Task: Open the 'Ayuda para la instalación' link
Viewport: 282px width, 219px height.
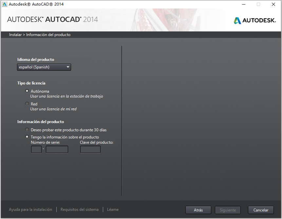Action: point(30,210)
